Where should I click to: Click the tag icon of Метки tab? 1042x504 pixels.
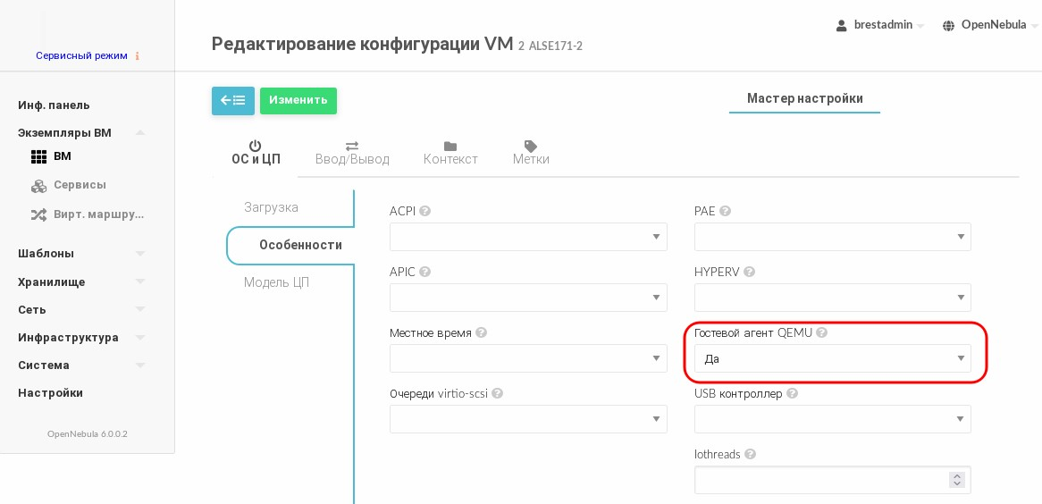[530, 146]
